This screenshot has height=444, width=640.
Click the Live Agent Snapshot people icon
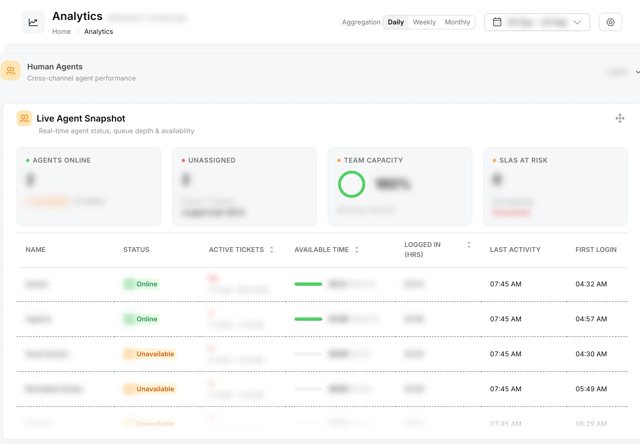click(24, 118)
